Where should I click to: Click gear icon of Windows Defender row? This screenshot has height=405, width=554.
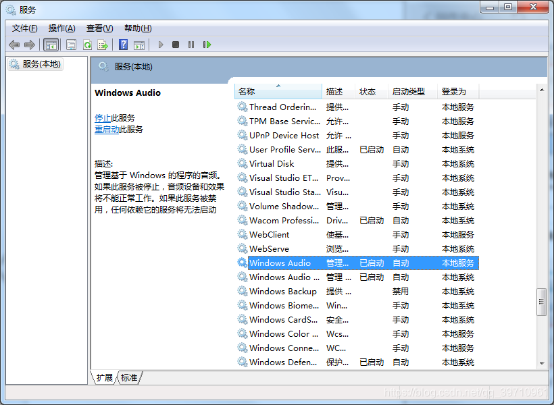coord(242,362)
